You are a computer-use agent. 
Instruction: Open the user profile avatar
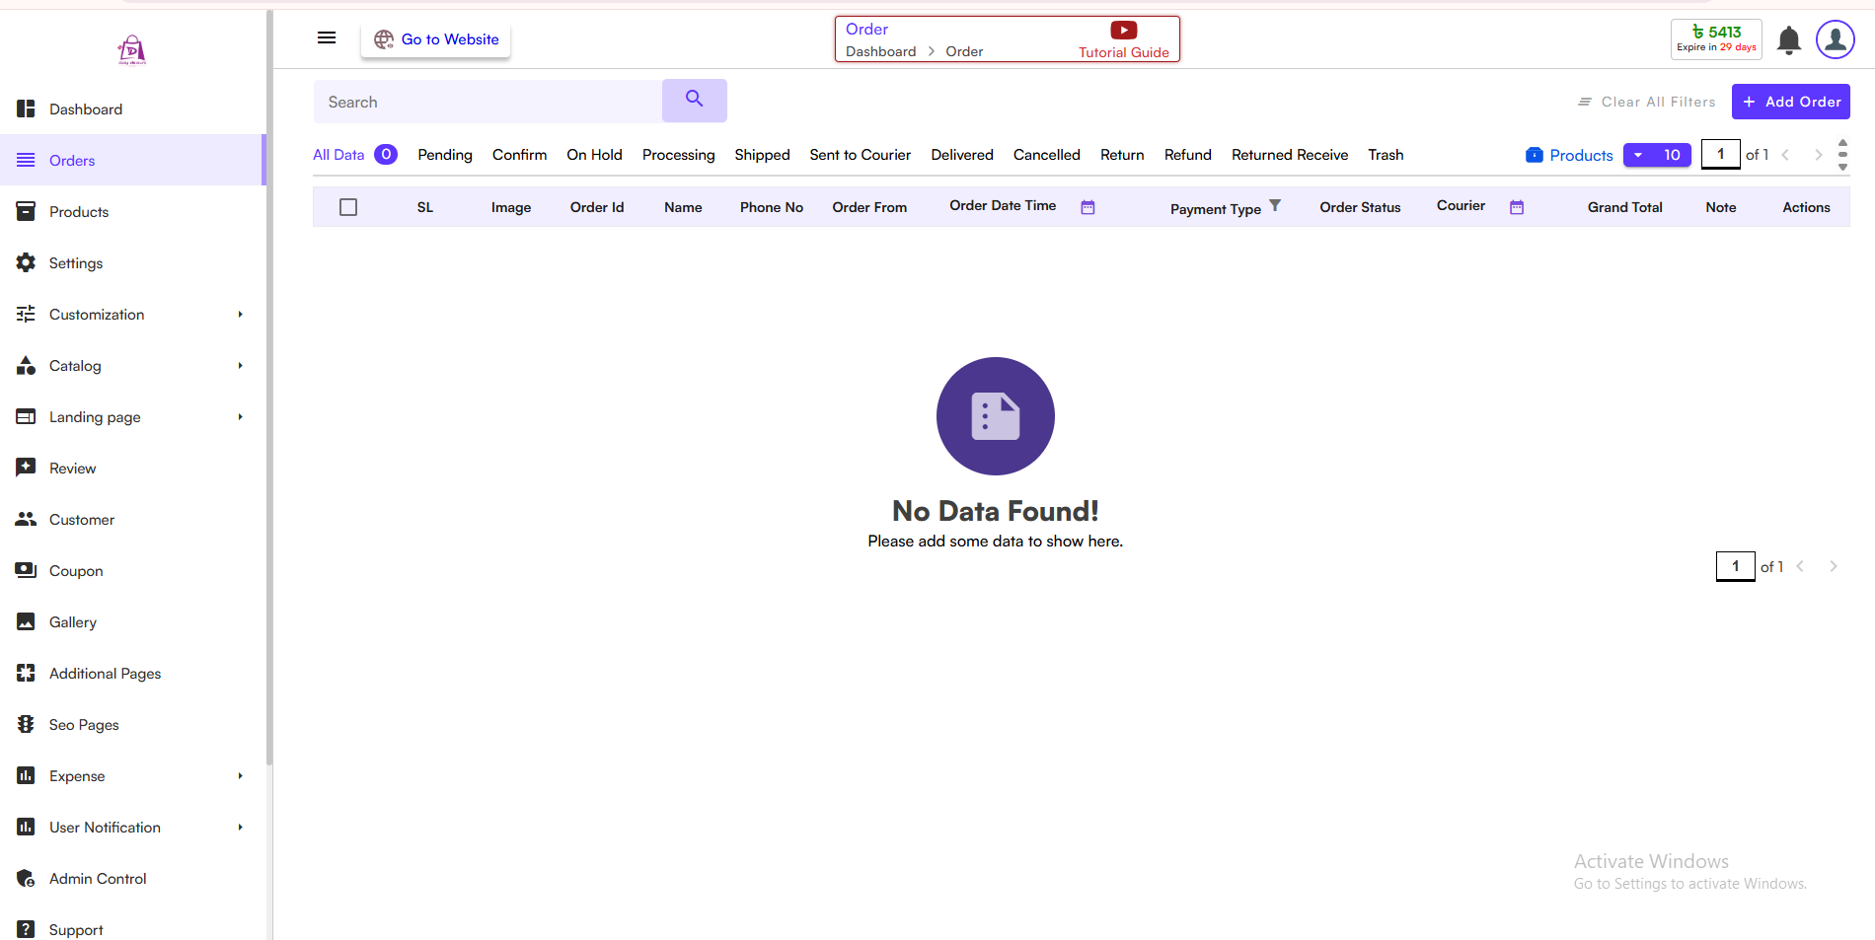(x=1835, y=40)
